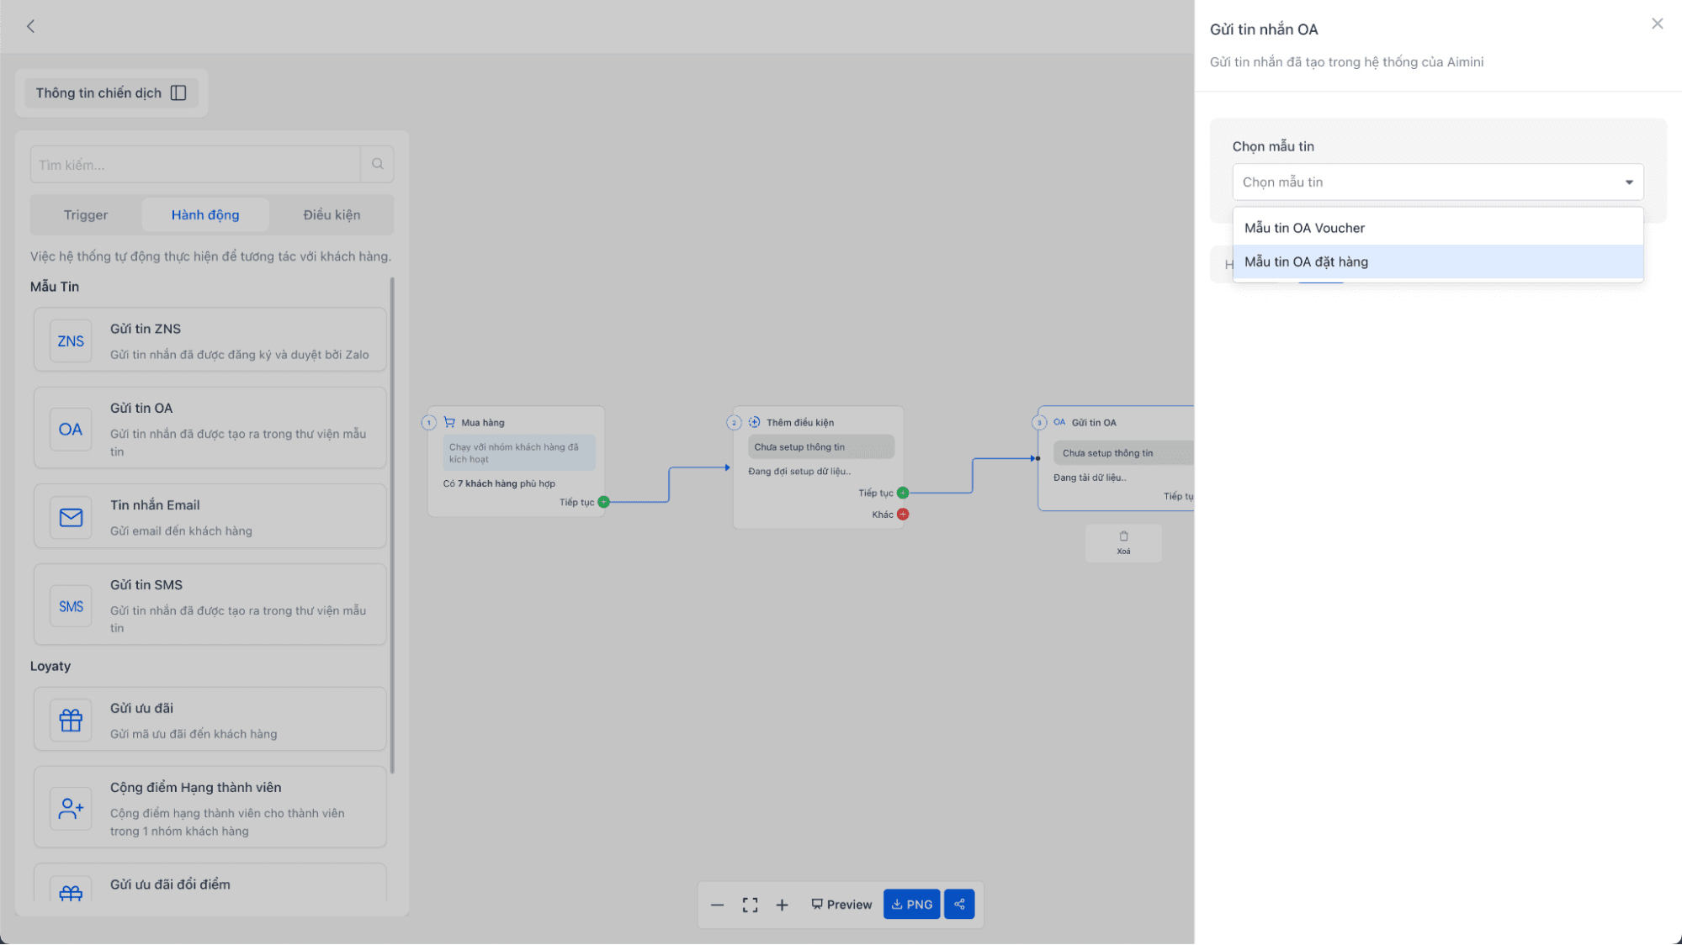1682x945 pixels.
Task: Zoom in with the plus icon
Action: [782, 905]
